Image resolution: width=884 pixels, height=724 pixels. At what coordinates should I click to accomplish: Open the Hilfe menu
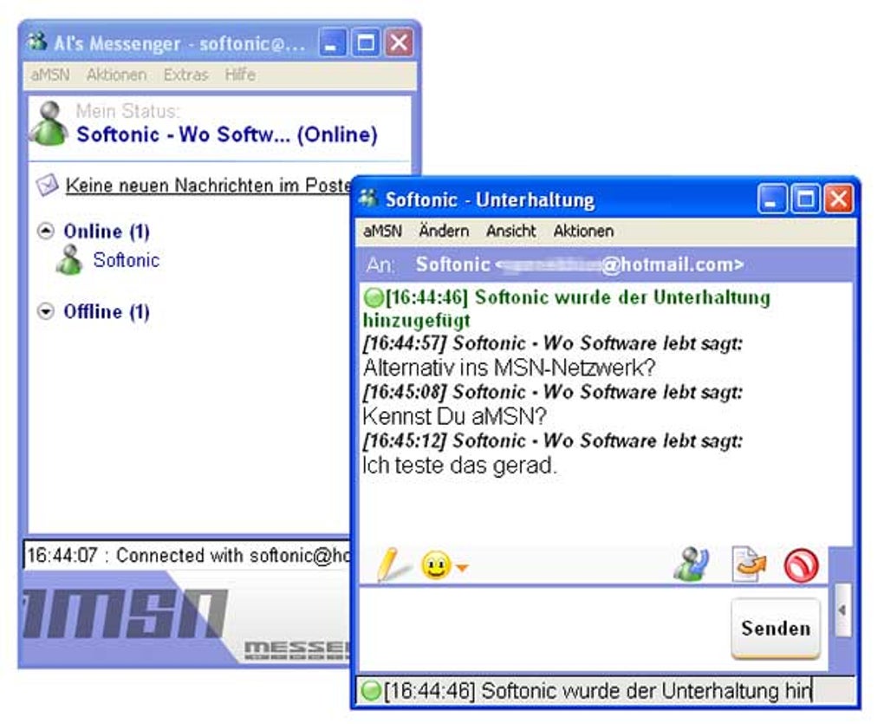click(240, 75)
